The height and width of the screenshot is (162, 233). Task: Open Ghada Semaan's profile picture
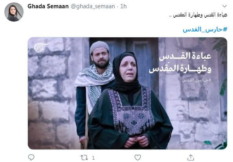[14, 12]
